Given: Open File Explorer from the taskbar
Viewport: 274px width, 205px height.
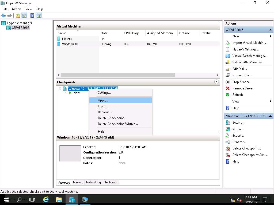Looking at the screenshot, I should point(59,200).
